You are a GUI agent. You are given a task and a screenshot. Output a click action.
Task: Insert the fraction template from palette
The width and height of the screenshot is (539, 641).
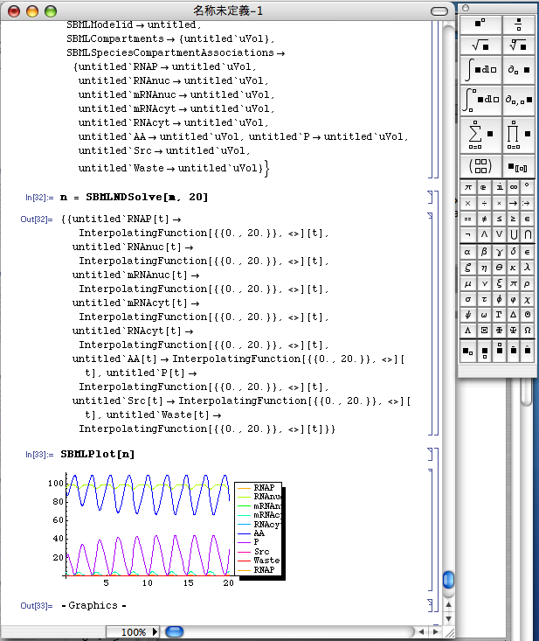(x=519, y=24)
